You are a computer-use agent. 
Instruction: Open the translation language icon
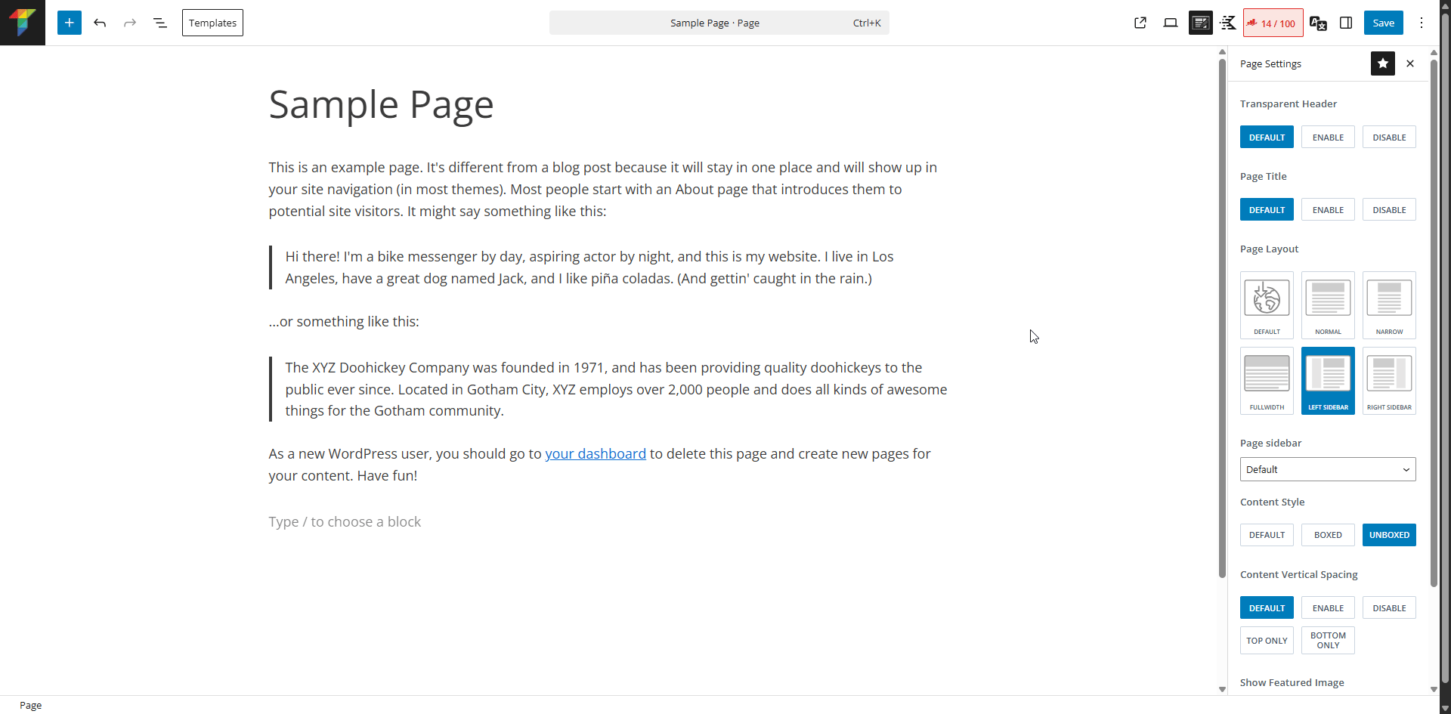[x=1317, y=23]
